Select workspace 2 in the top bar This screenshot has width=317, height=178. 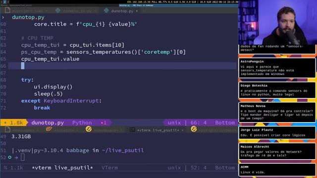(x=4, y=2)
